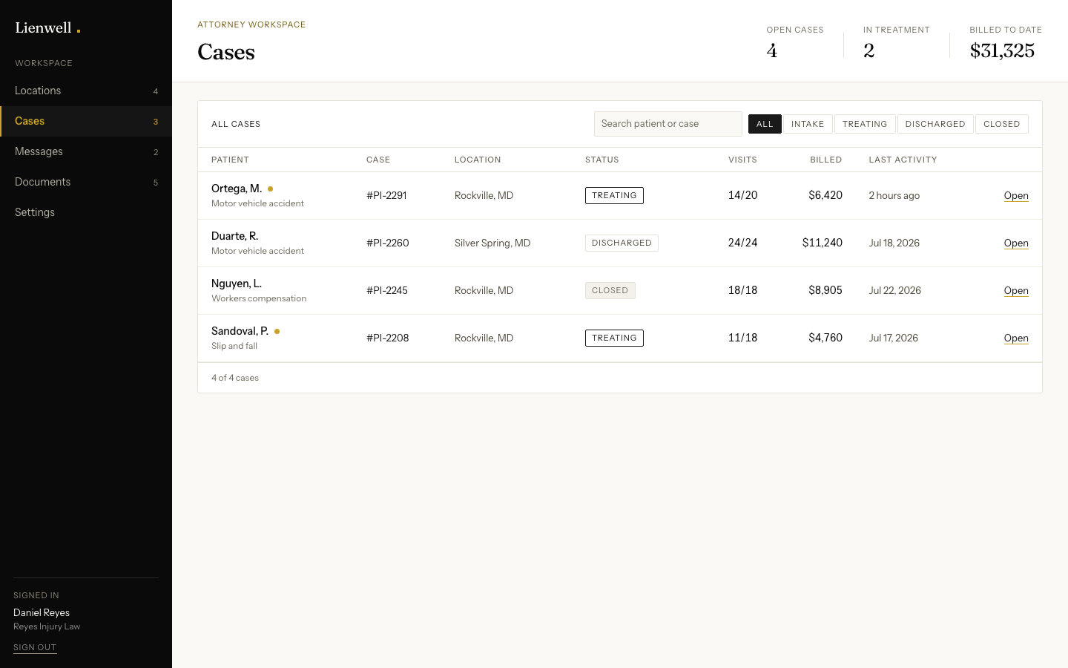Viewport: 1068px width, 668px height.
Task: Click the VISITS column header
Action: (x=742, y=160)
